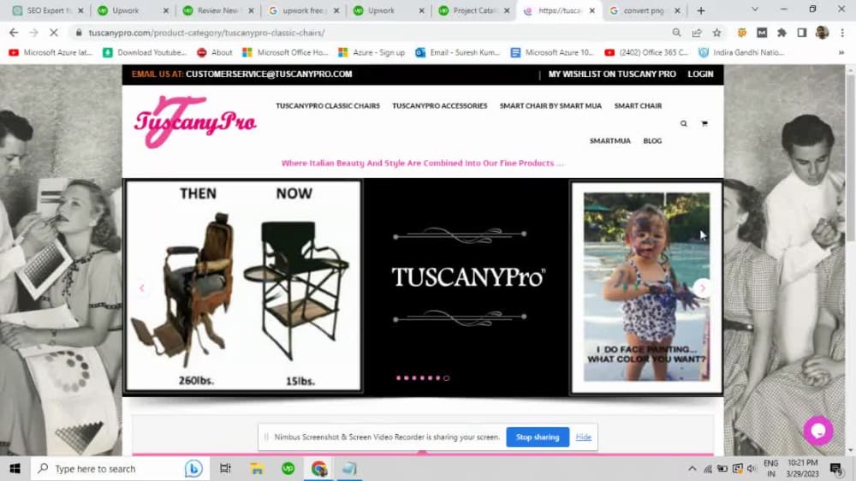This screenshot has height=481, width=856.
Task: Click the zoom magnifier icon in address bar
Action: pyautogui.click(x=676, y=33)
